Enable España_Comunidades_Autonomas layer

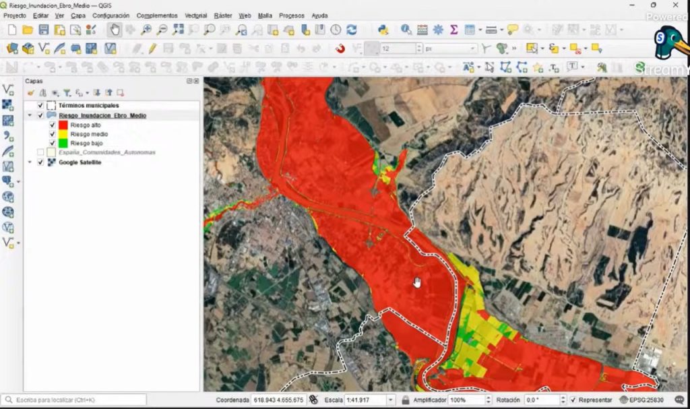tap(40, 152)
